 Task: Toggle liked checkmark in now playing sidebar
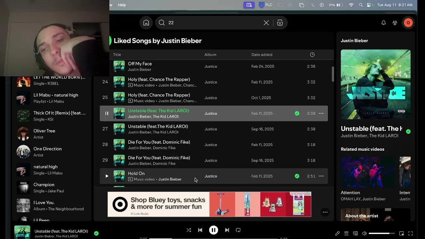click(x=408, y=131)
